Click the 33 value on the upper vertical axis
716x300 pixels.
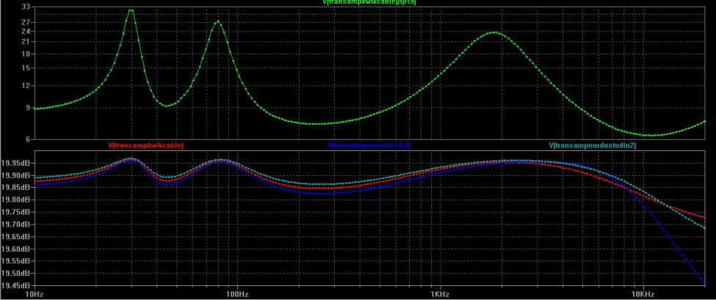click(x=26, y=7)
